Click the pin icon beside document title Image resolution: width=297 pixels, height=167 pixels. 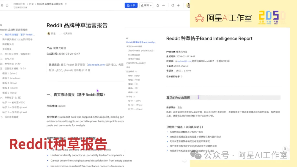(x=66, y=4)
